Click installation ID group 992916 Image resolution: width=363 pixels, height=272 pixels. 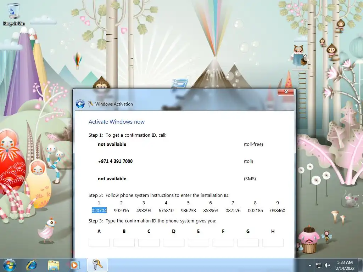[121, 210]
